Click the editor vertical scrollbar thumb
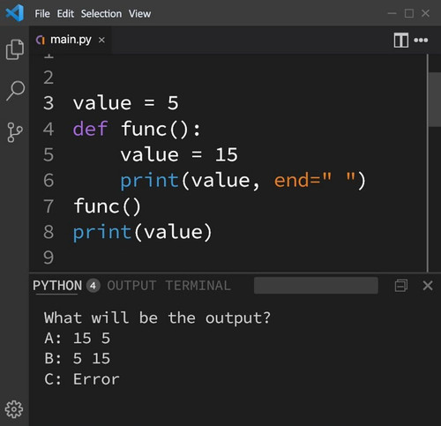 coord(435,100)
